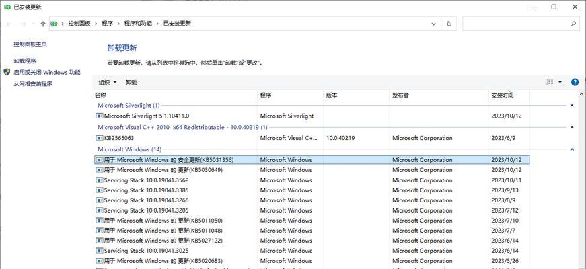The width and height of the screenshot is (586, 269).
Task: Click the search magnifier icon
Action: coord(573,24)
